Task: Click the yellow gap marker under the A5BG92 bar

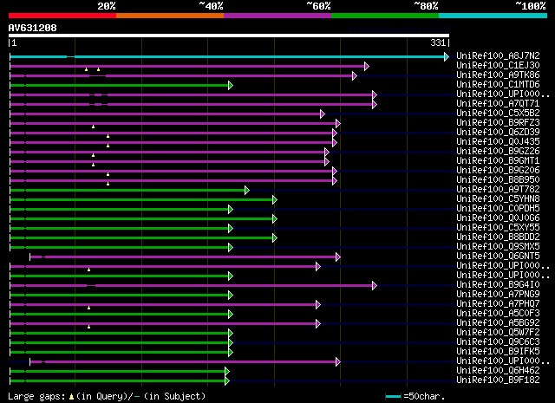Action: pyautogui.click(x=88, y=327)
